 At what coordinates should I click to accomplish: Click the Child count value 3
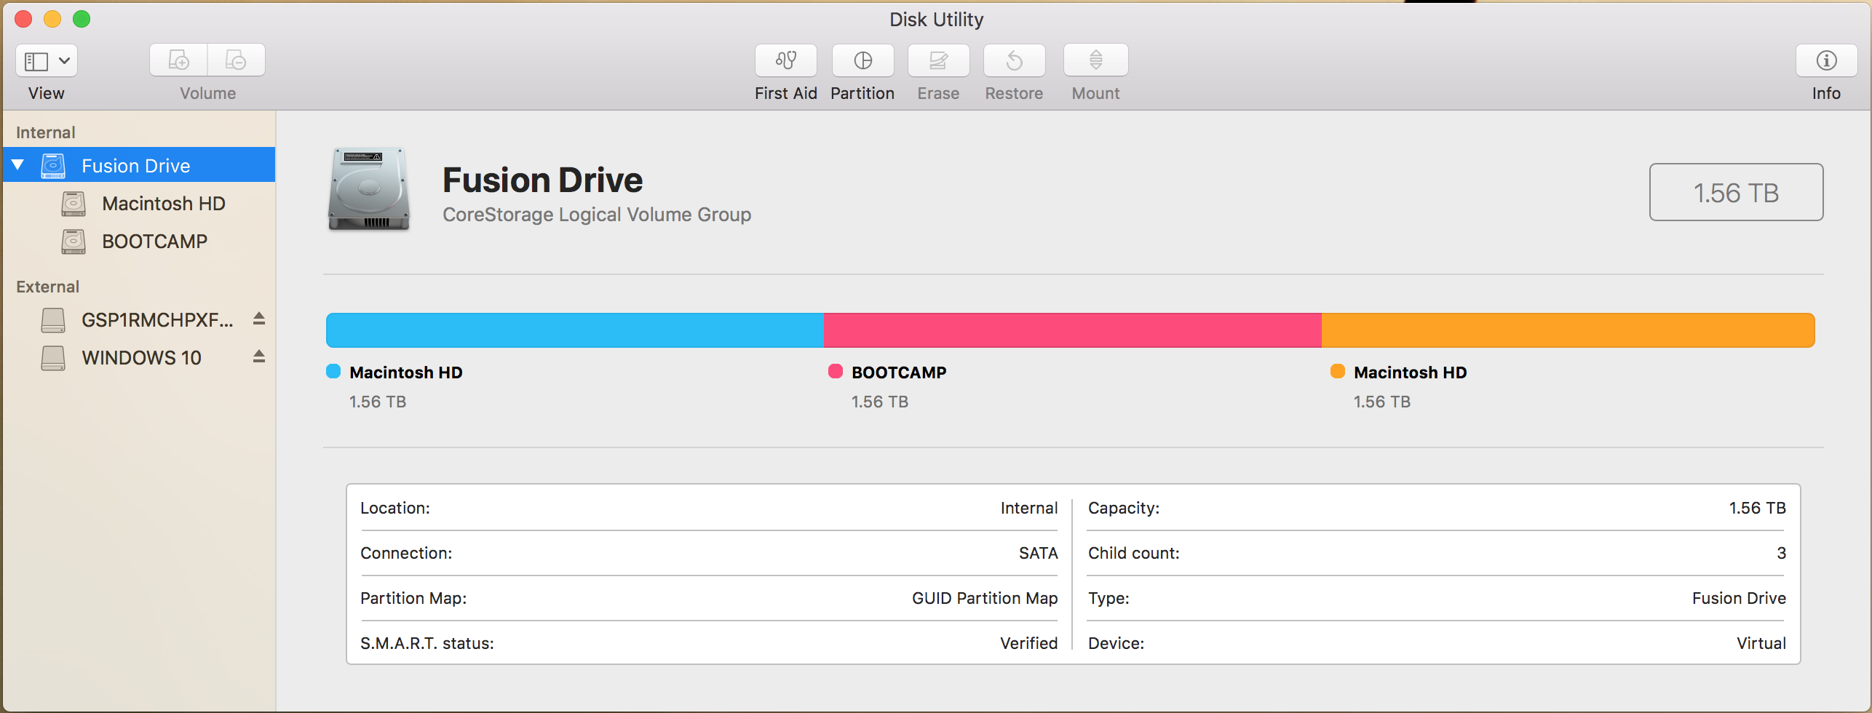(1781, 553)
